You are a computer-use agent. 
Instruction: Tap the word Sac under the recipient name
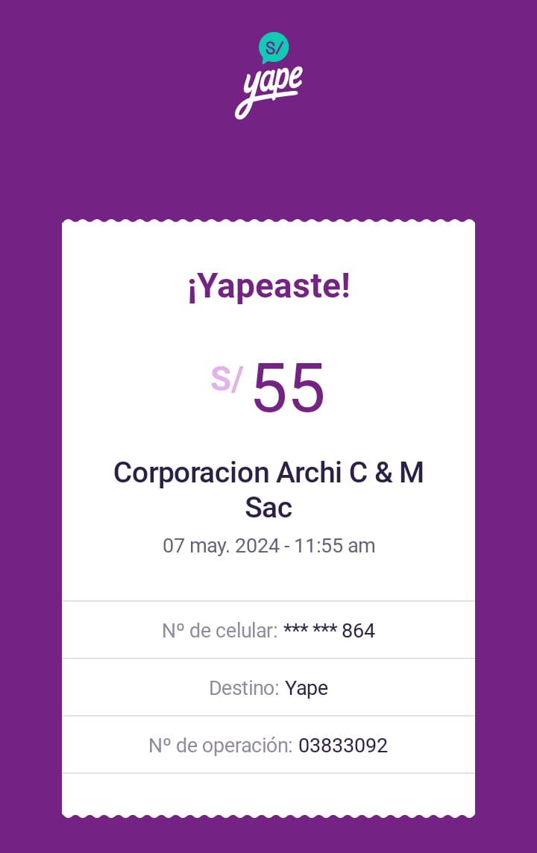point(268,508)
